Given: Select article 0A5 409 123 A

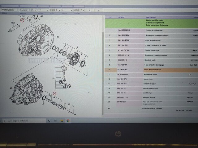Looking at the screenshot, I should [x=124, y=35].
